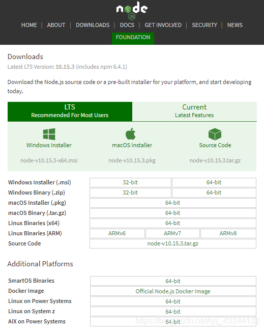Click the macOS Installer (.pkg) row label
This screenshot has width=264, height=330.
point(37,203)
